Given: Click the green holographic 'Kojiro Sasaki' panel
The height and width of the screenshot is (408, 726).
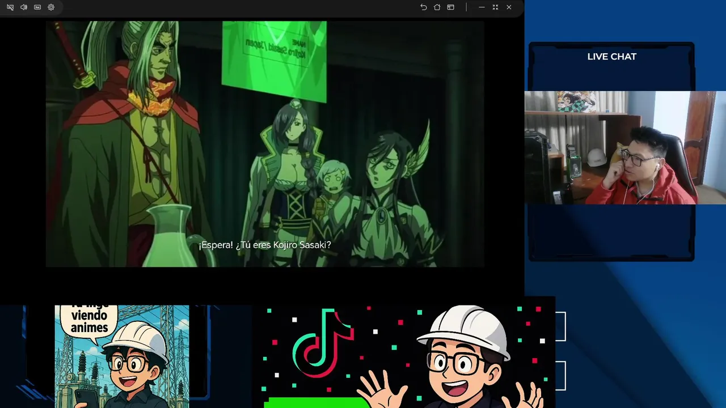Looking at the screenshot, I should [x=275, y=61].
